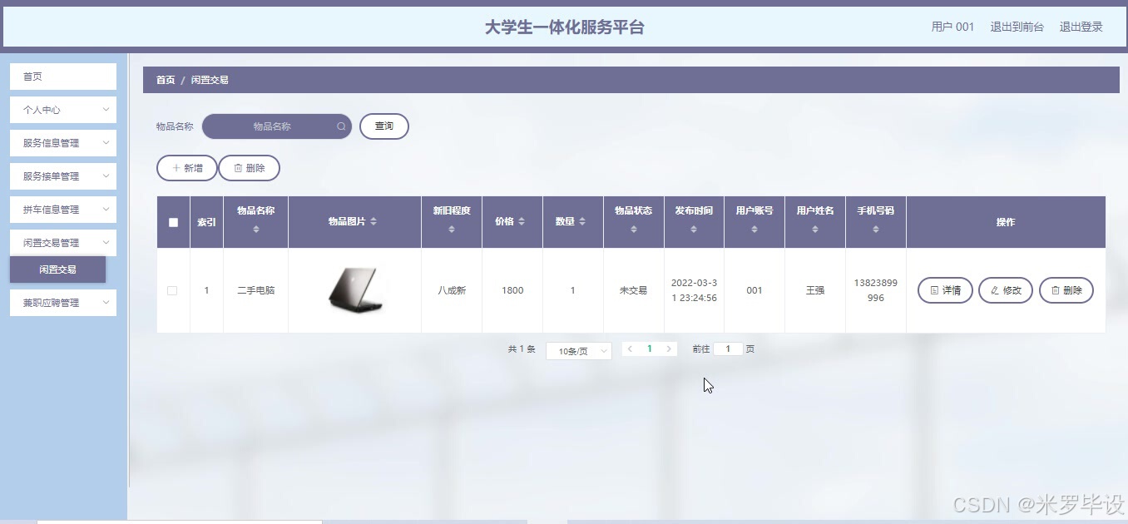1128x524 pixels.
Task: Tick the checkbox for 二手电脑 row
Action: point(172,290)
